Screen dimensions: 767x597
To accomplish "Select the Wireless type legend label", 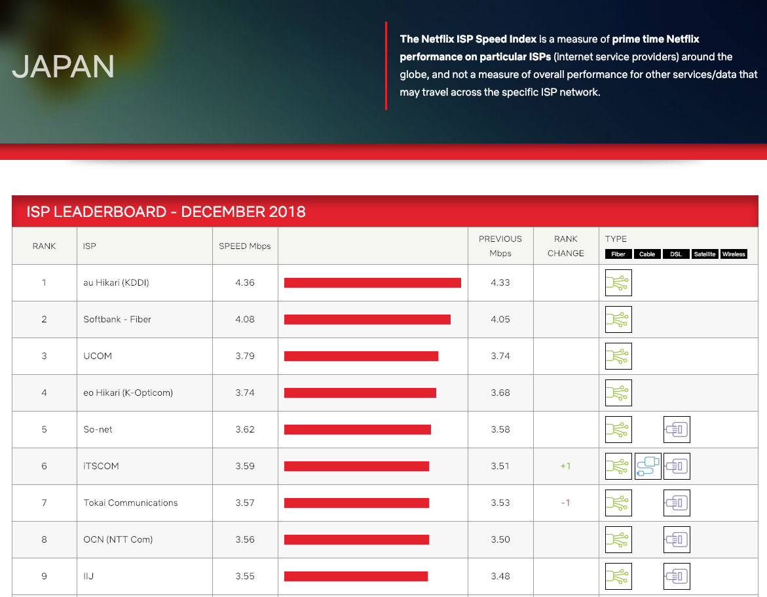I will click(734, 254).
